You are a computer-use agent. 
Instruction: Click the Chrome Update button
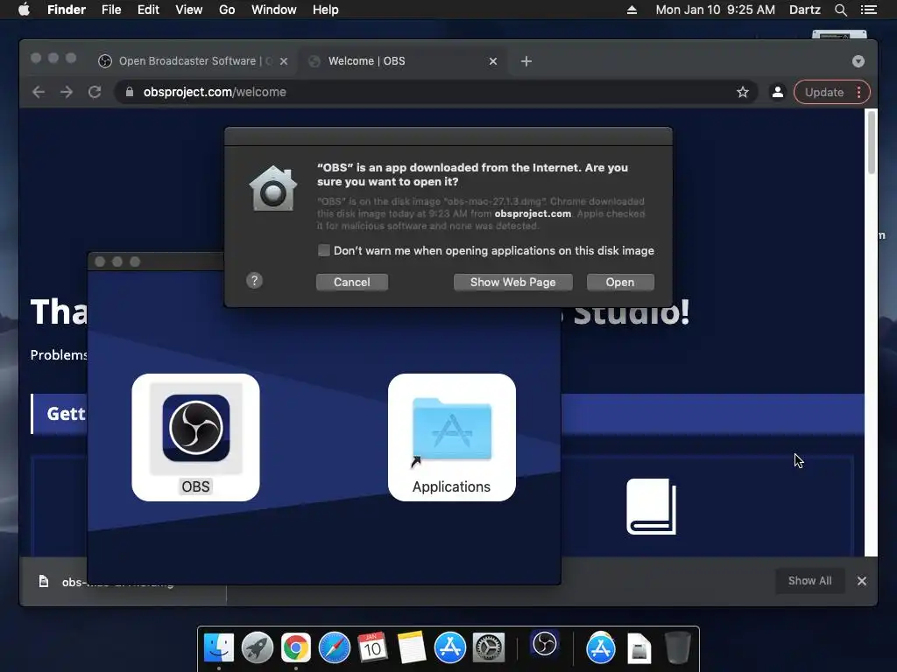[824, 92]
